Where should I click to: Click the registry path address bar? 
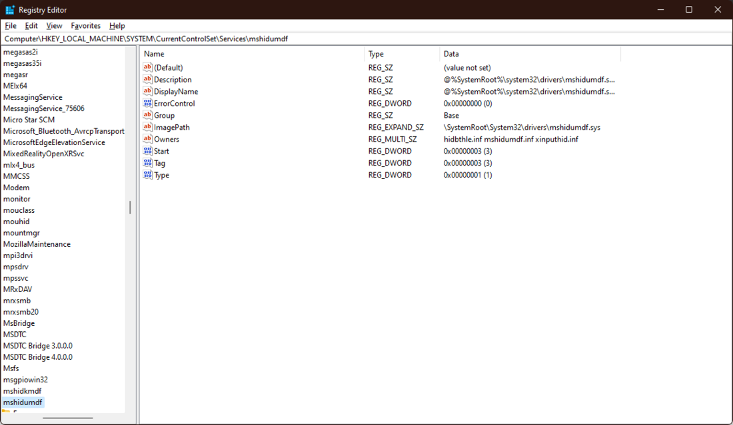[366, 39]
